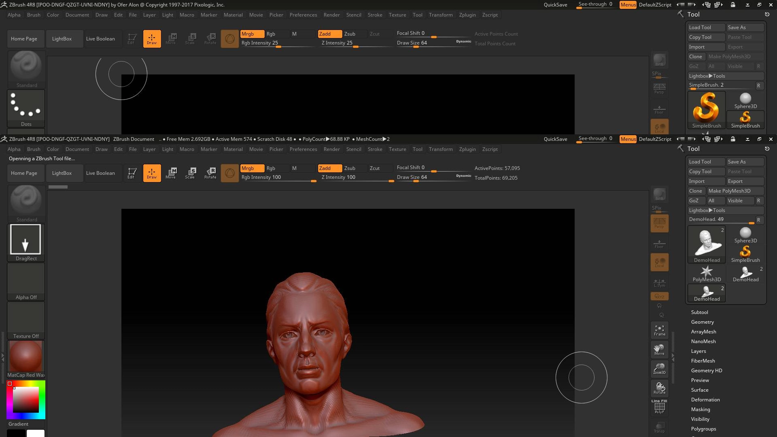Toggle Zadd in lower window
777x437 pixels.
330,168
